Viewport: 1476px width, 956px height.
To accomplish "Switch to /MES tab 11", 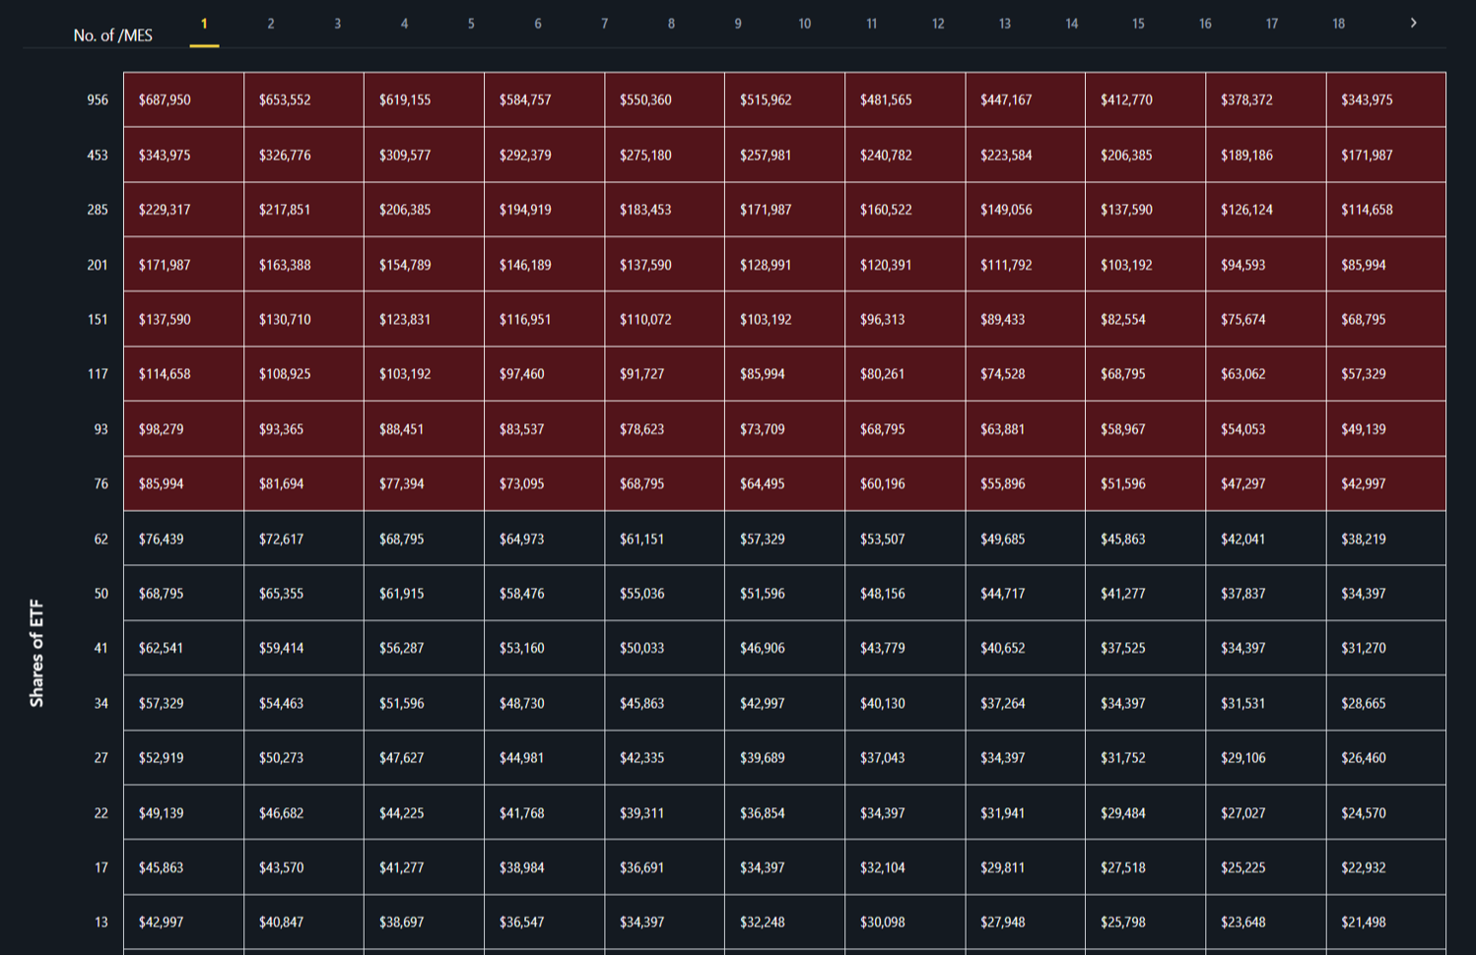I will [x=871, y=24].
